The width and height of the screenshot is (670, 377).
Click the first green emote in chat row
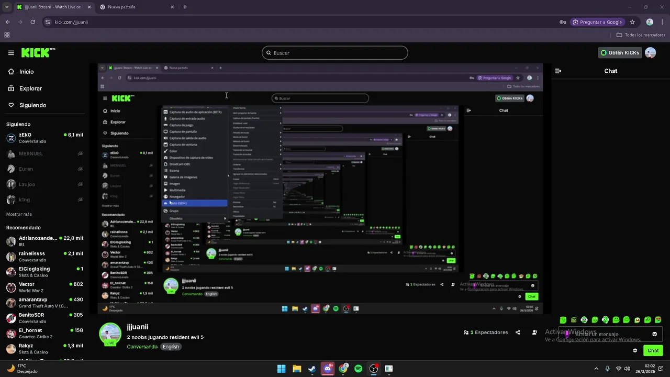tap(563, 320)
